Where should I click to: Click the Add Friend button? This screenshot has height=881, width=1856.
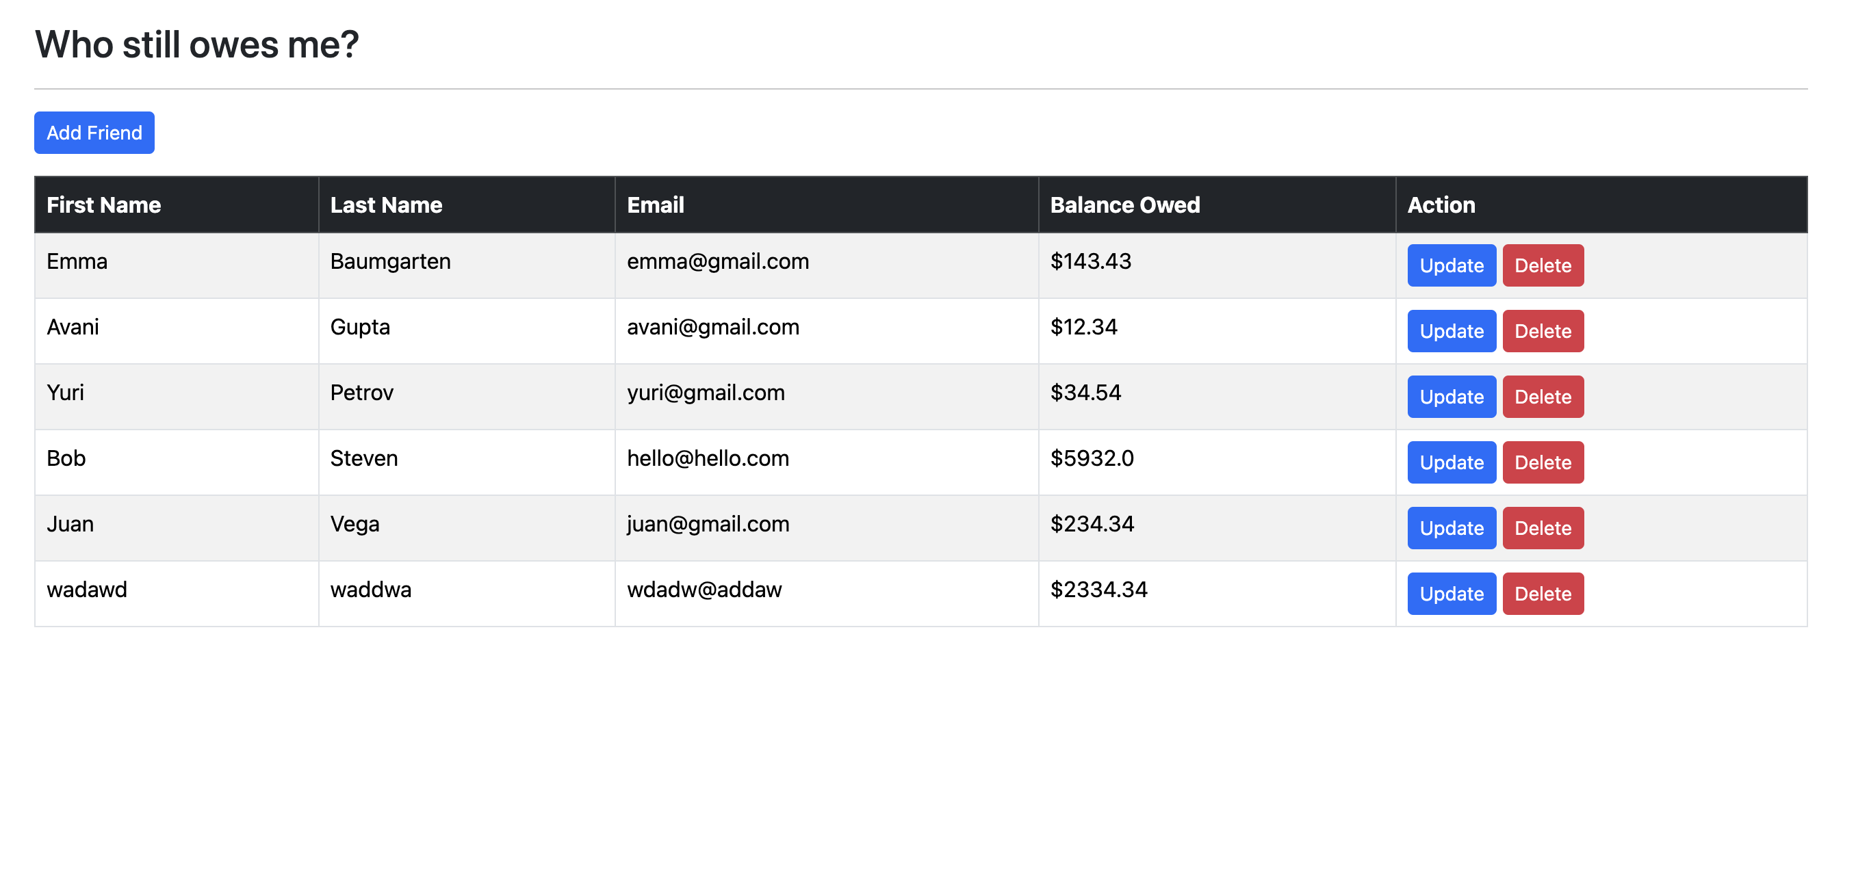[94, 133]
